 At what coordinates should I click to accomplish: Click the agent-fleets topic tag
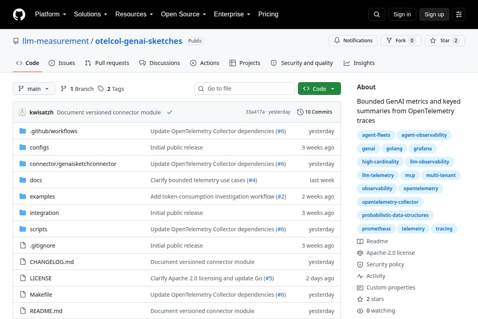click(376, 135)
